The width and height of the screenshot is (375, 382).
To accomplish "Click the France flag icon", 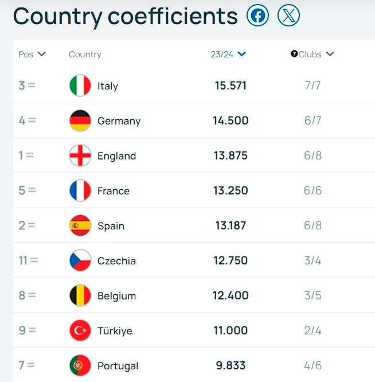I will pos(80,191).
